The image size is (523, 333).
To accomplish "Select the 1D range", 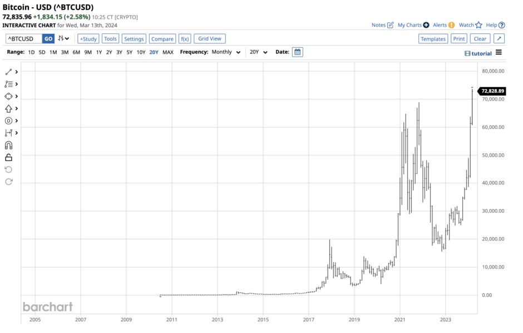I will point(31,52).
